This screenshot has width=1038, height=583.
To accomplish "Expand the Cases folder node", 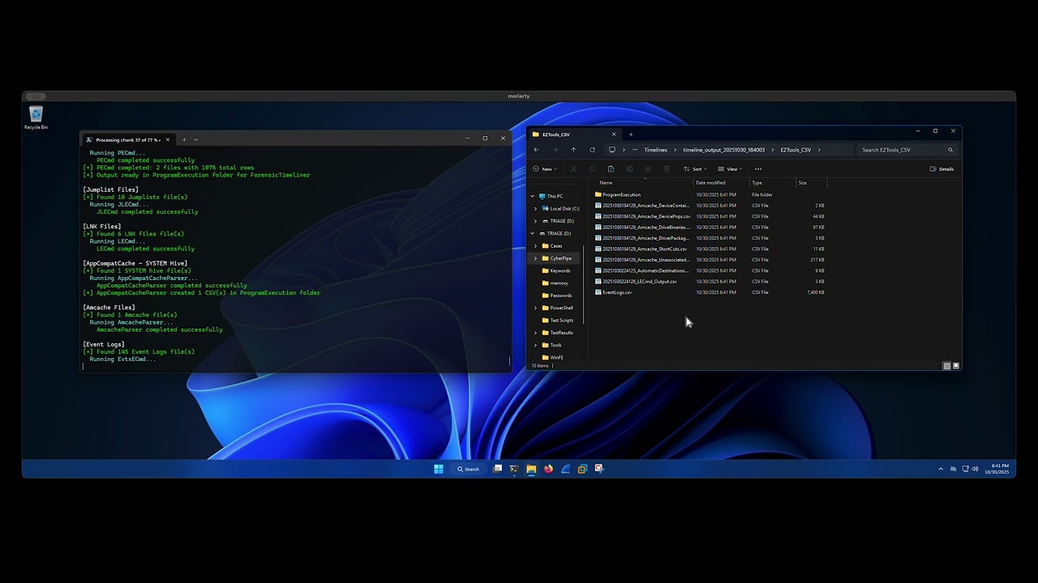I will click(x=535, y=246).
